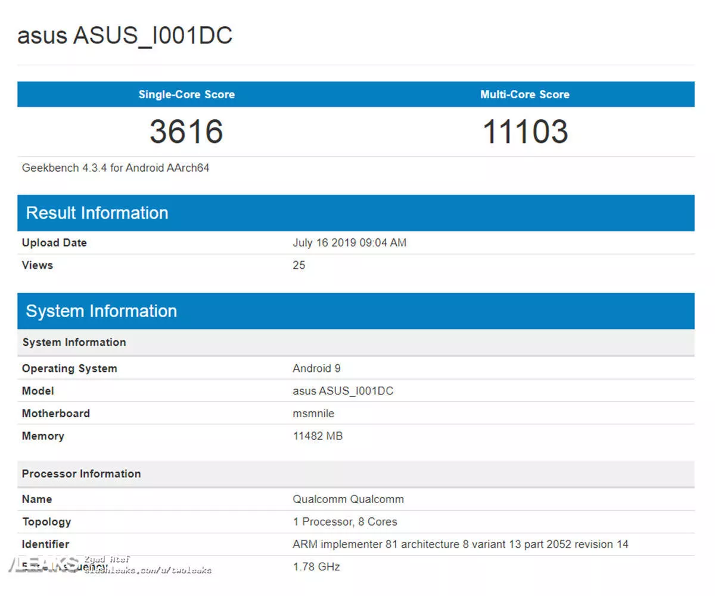
Task: Click the memory value 11482 MB
Action: [x=318, y=436]
